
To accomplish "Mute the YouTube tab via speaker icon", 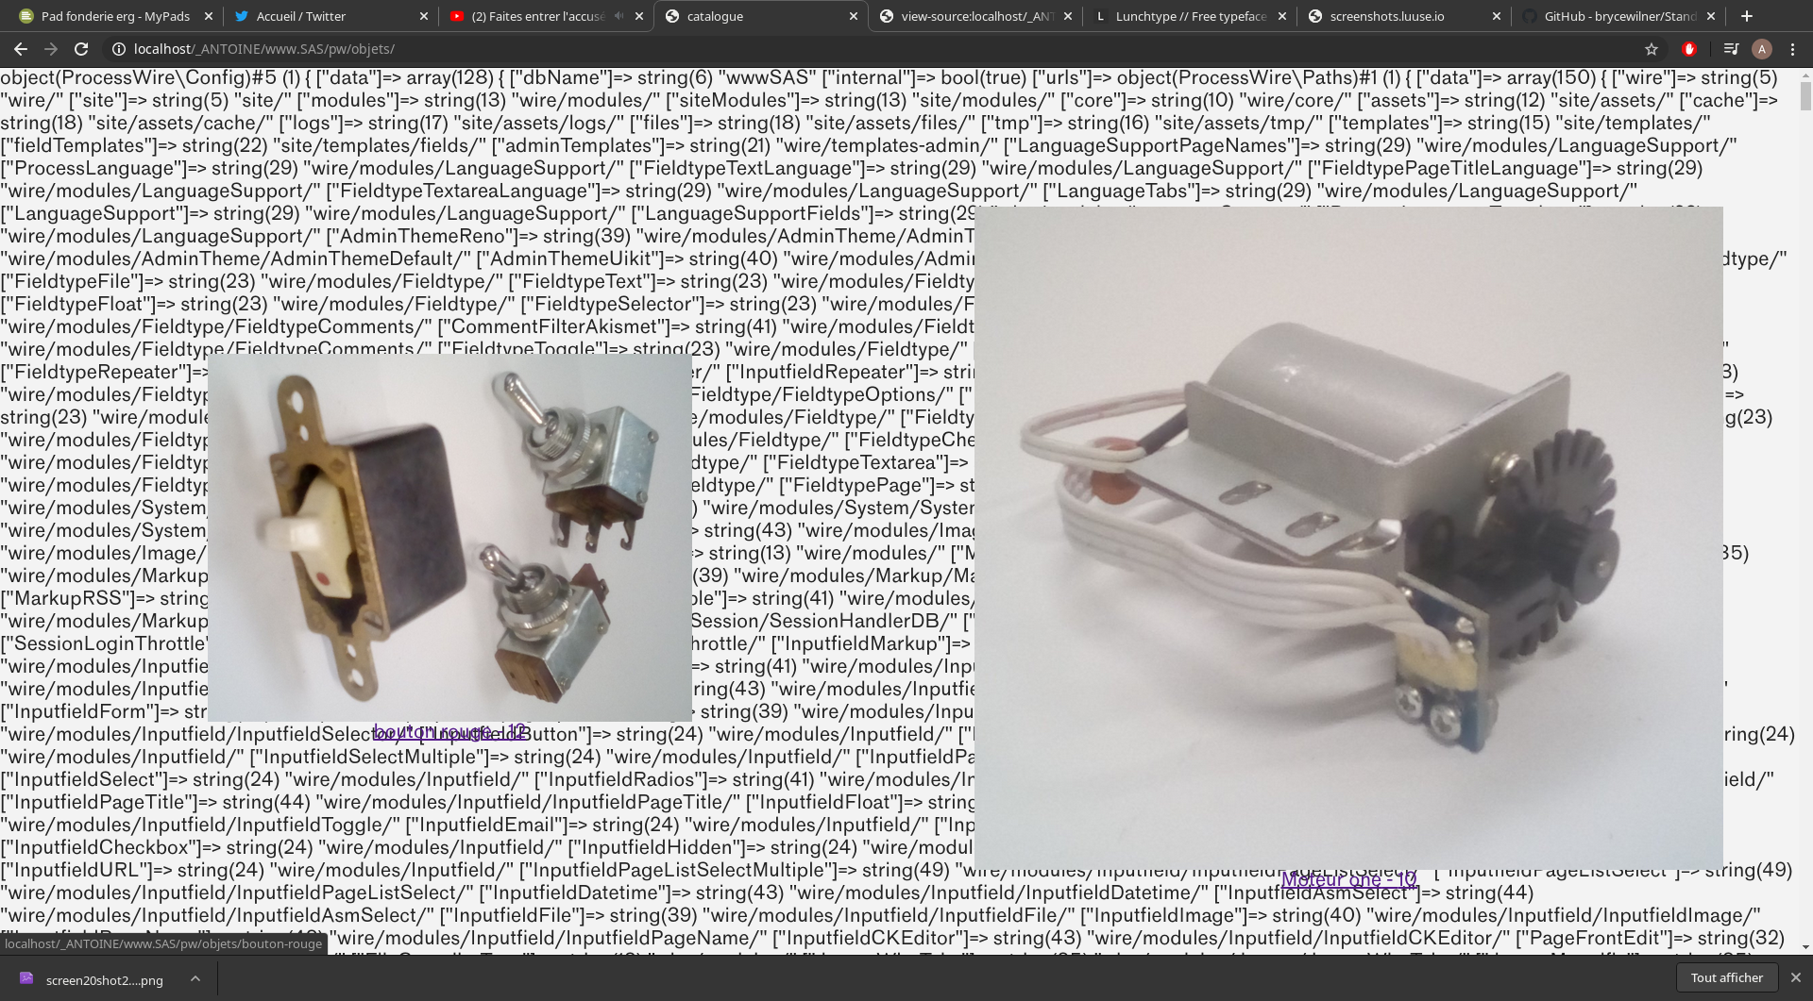I will (x=618, y=16).
